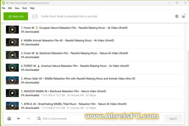
Task: Click the Search button
Action: [173, 119]
